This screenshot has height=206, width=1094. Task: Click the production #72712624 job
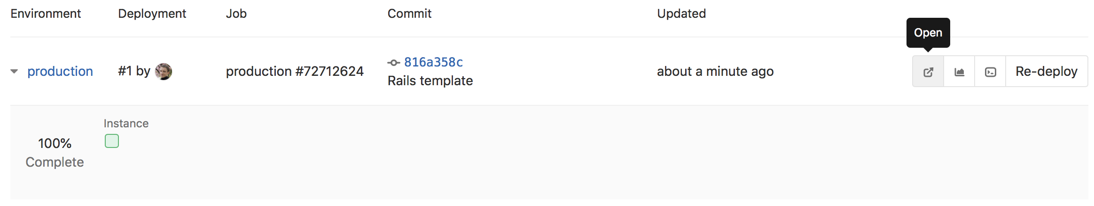pyautogui.click(x=295, y=72)
